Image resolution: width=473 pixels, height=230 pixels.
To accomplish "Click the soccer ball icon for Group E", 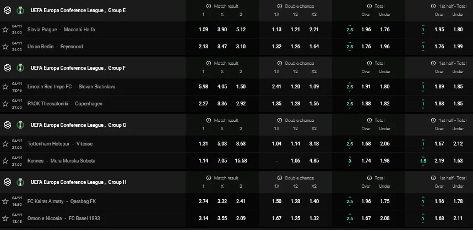I will (x=7, y=10).
